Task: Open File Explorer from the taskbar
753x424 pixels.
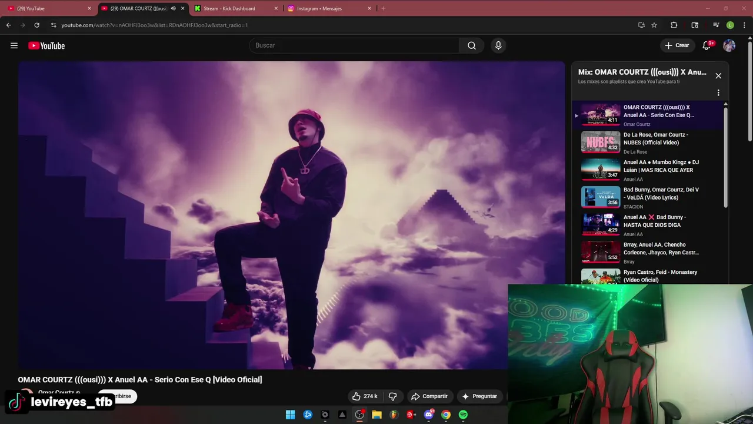Action: point(376,415)
